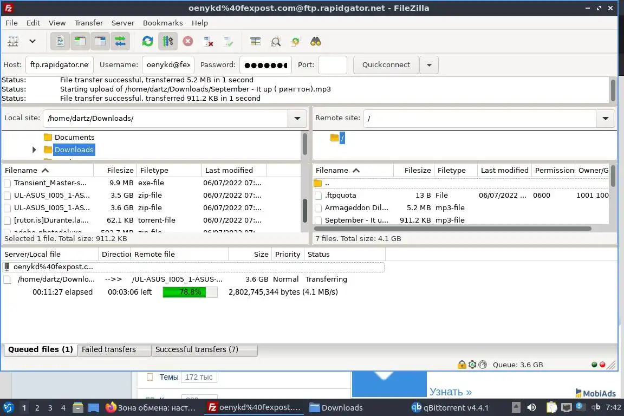Click remote file list horizontal scrollbar
The height and width of the screenshot is (416, 624).
pyautogui.click(x=452, y=229)
